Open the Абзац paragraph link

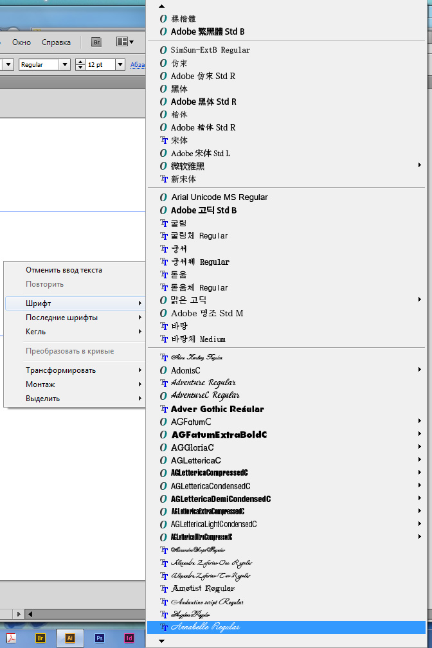click(138, 64)
